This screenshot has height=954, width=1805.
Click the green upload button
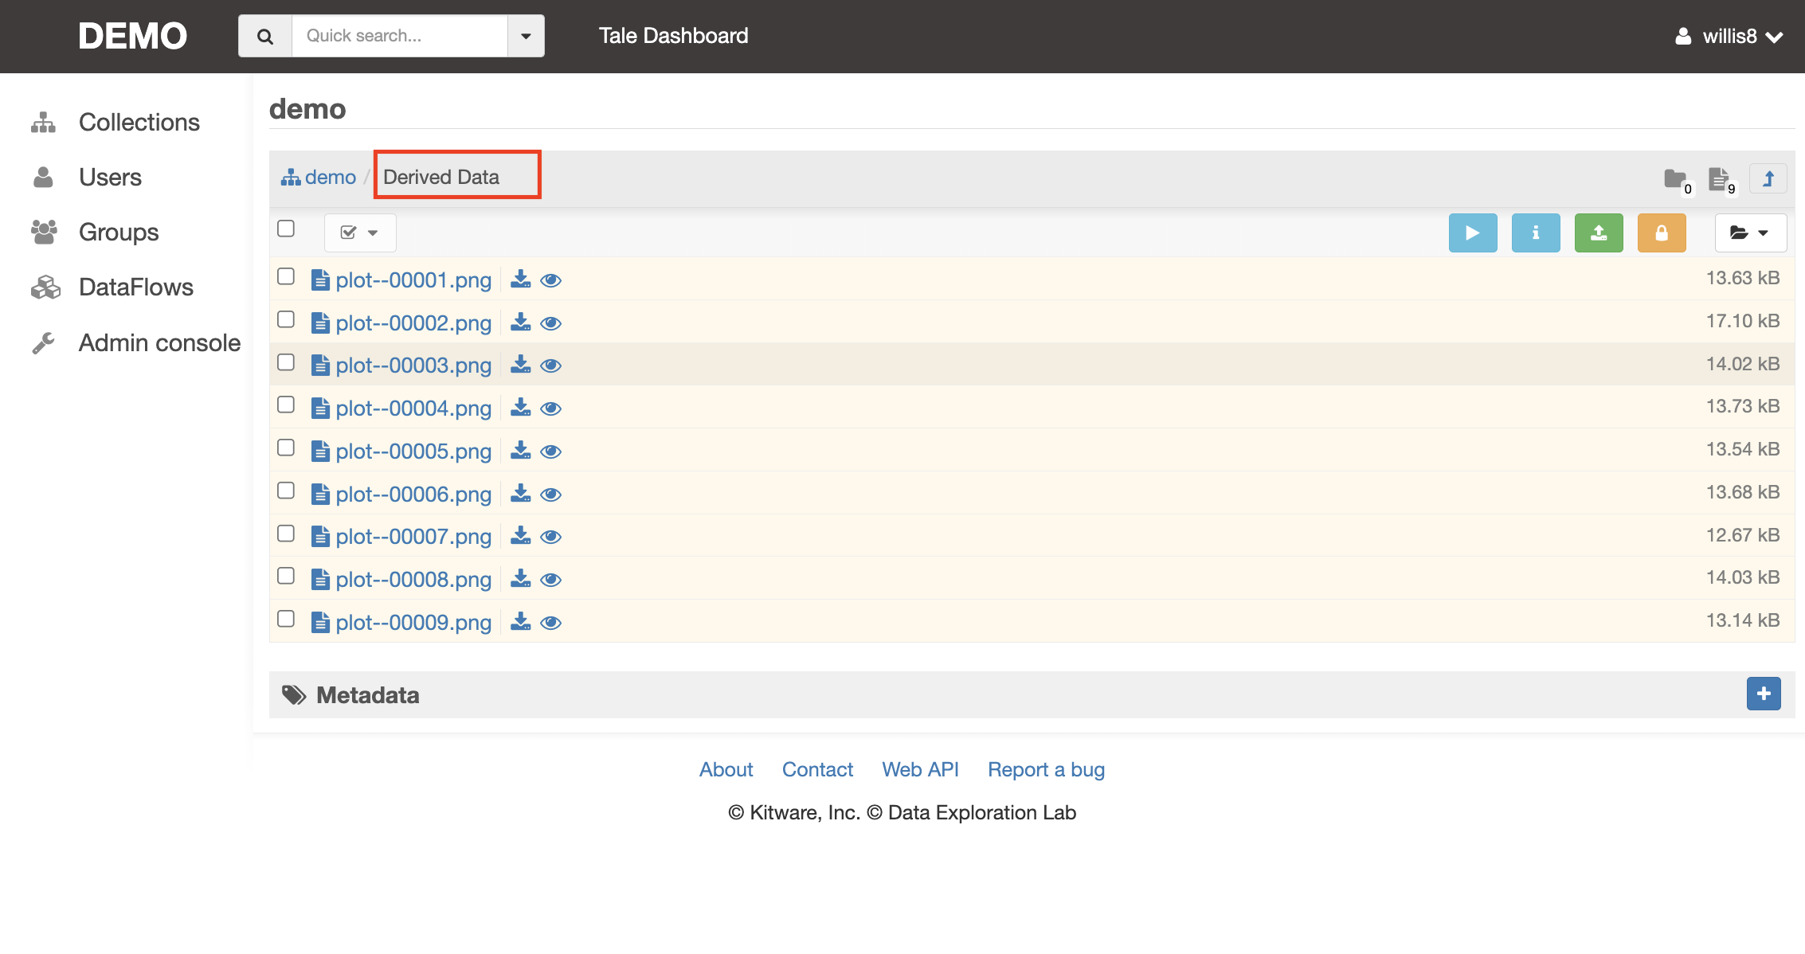(x=1598, y=233)
